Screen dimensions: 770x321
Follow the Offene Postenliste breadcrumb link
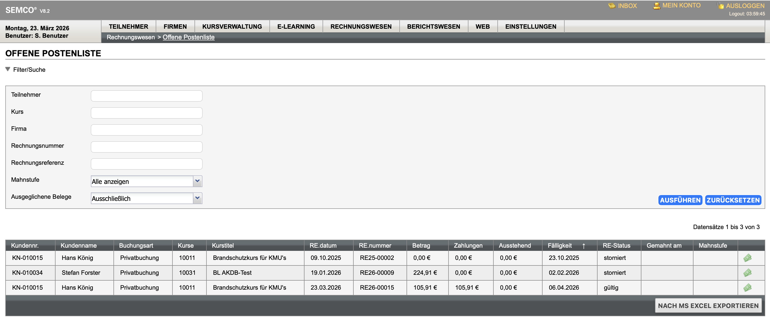188,37
